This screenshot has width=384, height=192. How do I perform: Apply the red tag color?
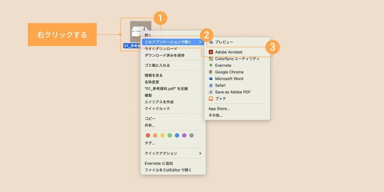[x=148, y=136]
